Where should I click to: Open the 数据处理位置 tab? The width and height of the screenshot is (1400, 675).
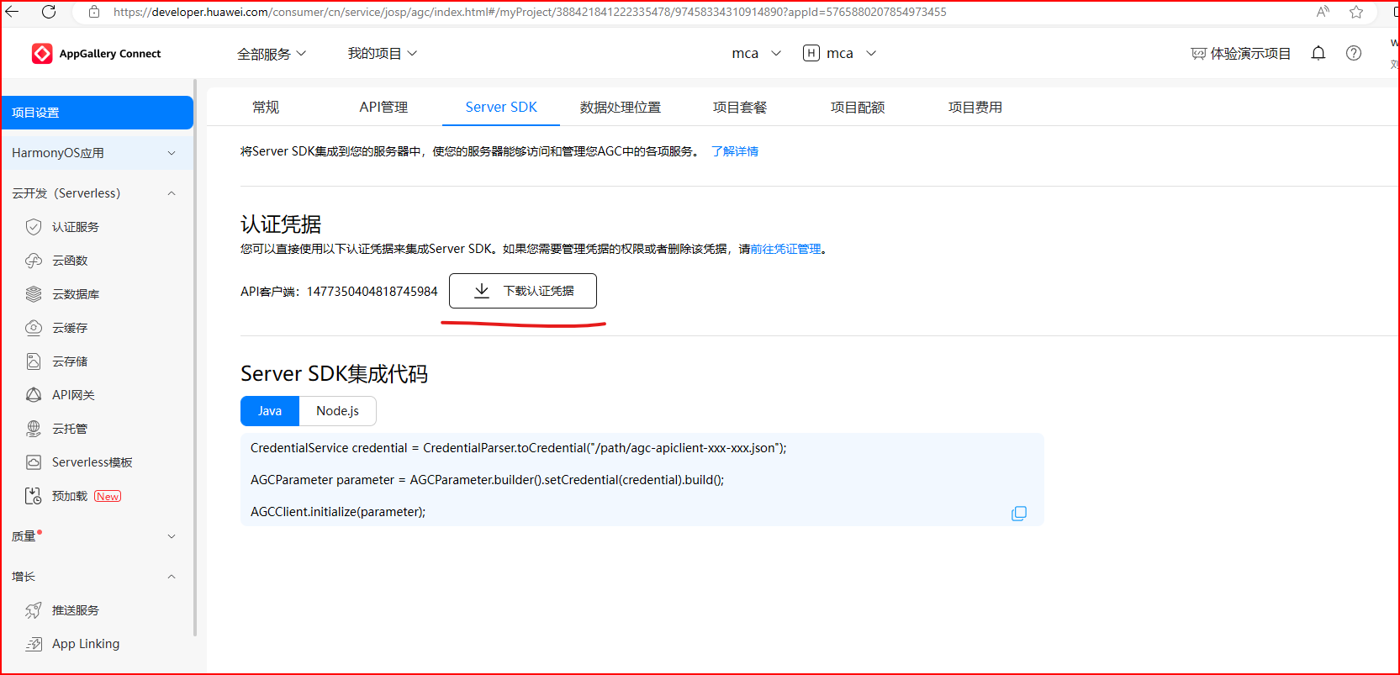coord(621,108)
